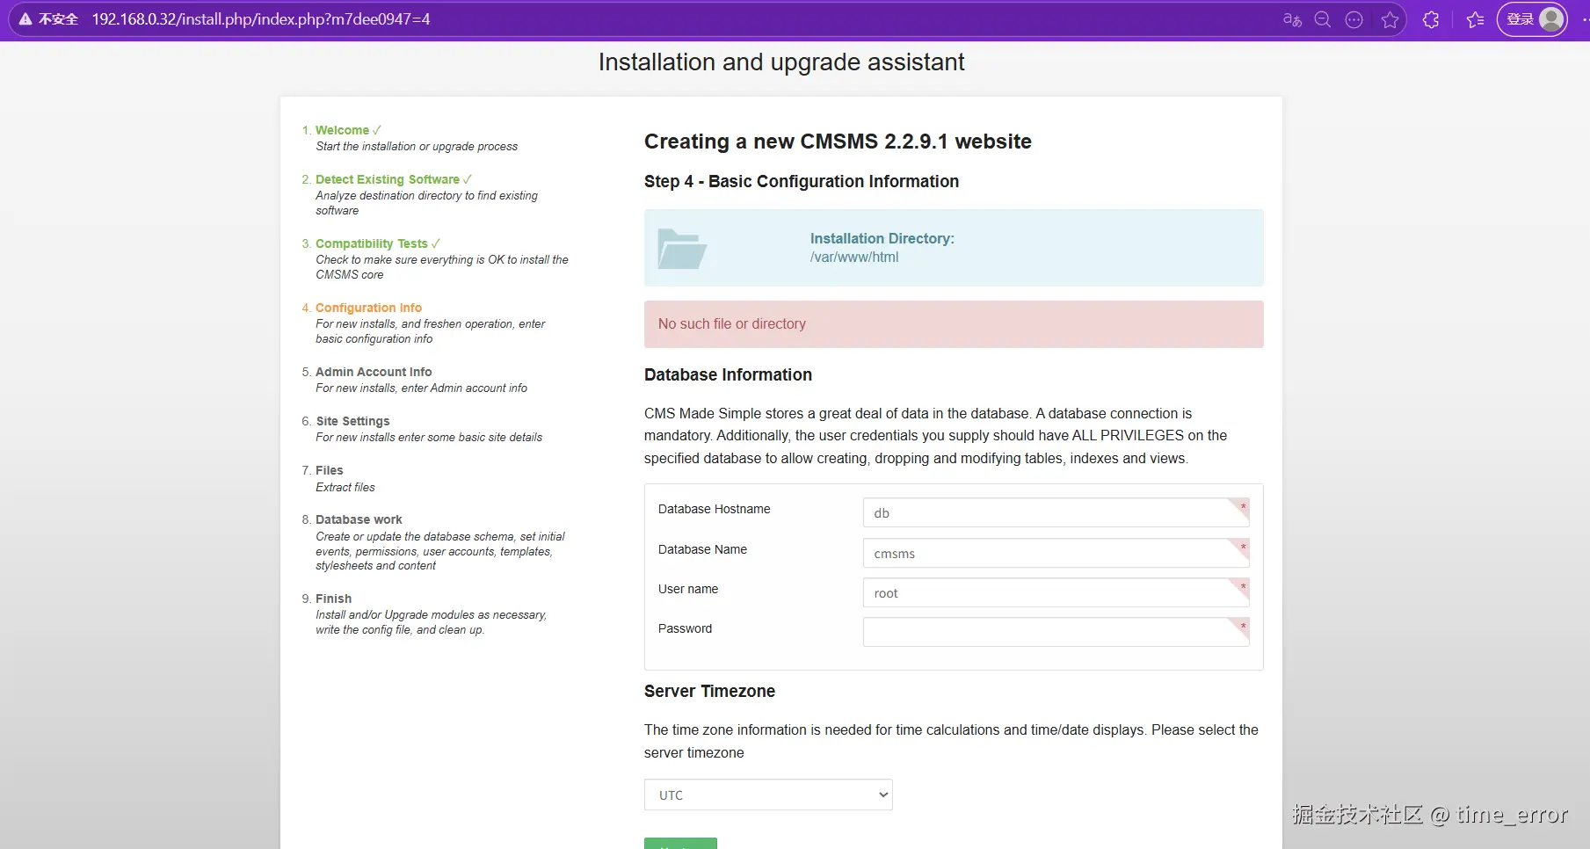Click the Database Hostname field
The image size is (1590, 849).
point(1056,513)
